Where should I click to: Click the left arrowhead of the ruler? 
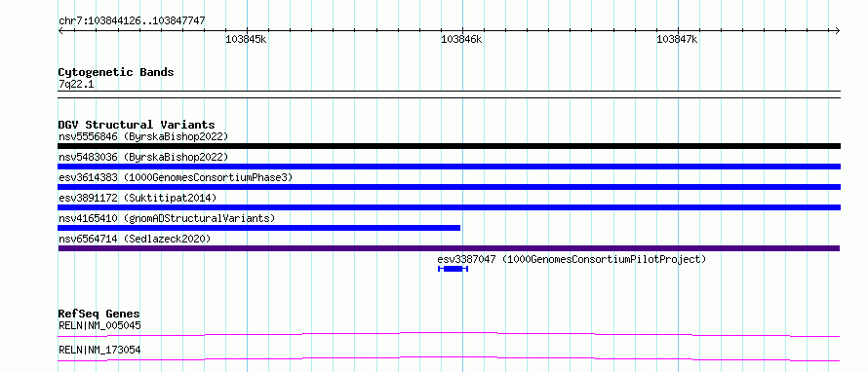coord(60,31)
